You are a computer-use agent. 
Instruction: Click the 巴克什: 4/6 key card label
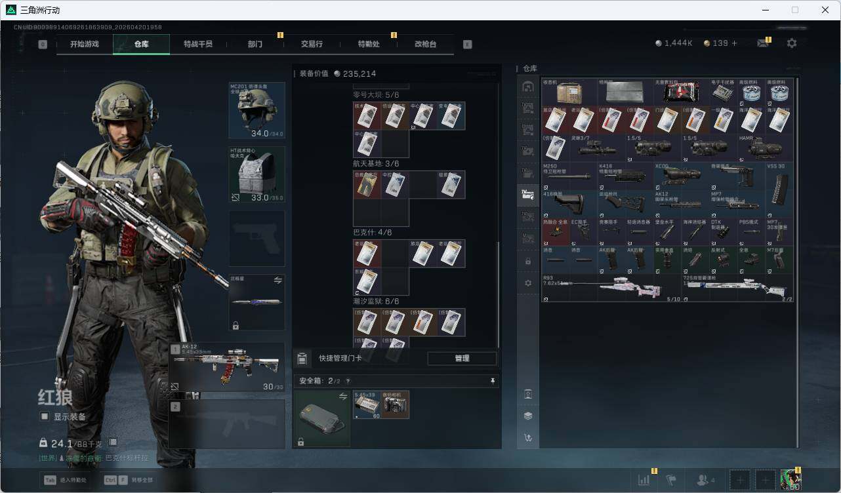coord(373,233)
